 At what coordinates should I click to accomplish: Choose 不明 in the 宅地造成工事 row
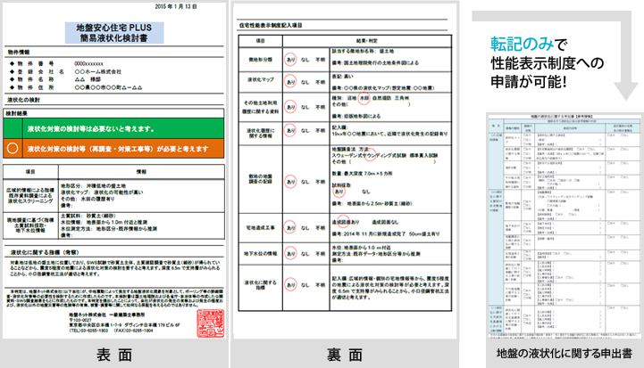click(321, 228)
